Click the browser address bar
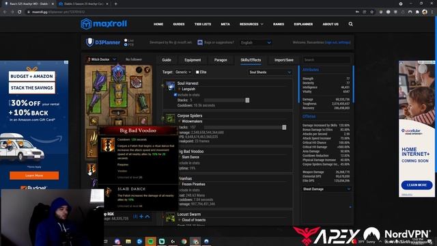This screenshot has width=437, height=246. pyautogui.click(x=190, y=12)
